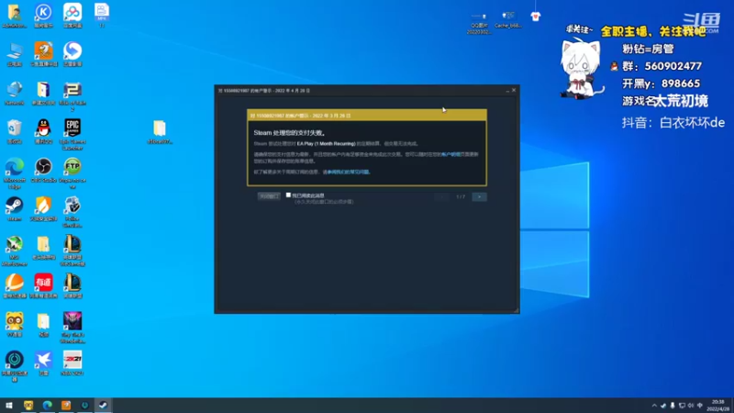Open the orange app on the taskbar

point(66,405)
